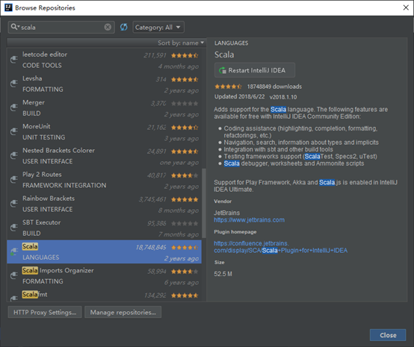Screen dimensions: 414x347
Task: Click the plugin icon beside Levsha
Action: coord(13,84)
